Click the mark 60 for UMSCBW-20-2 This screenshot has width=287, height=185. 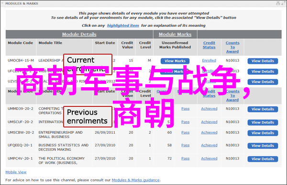(x=169, y=132)
